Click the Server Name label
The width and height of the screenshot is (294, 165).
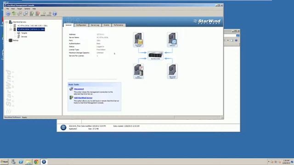74,38
